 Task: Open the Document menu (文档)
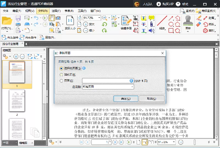[x=43, y=11]
